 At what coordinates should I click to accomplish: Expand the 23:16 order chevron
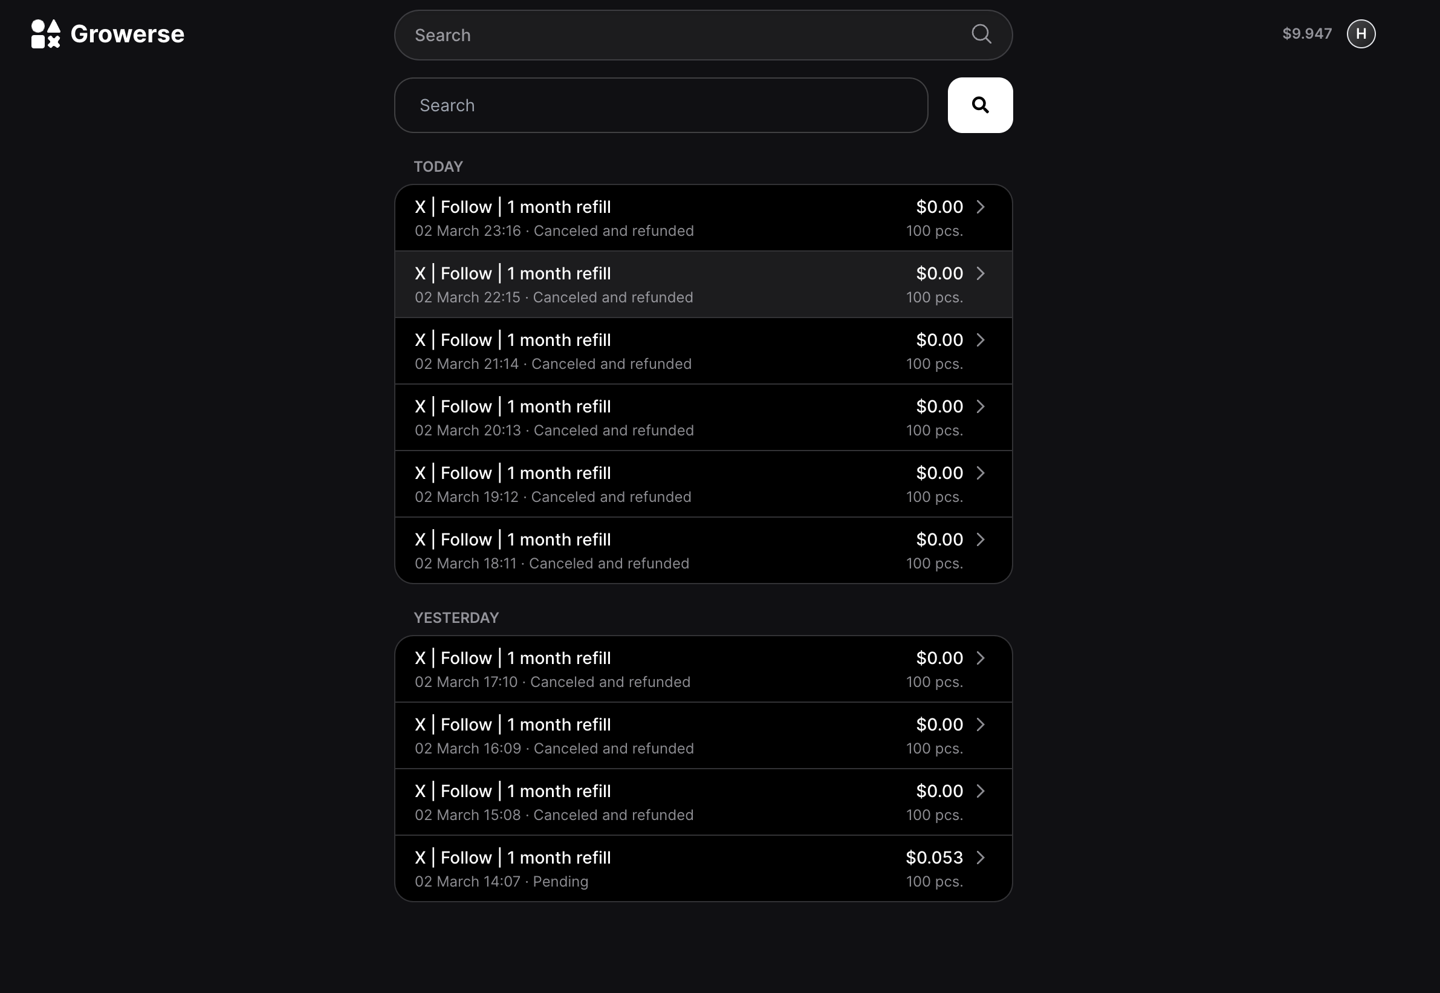(981, 207)
